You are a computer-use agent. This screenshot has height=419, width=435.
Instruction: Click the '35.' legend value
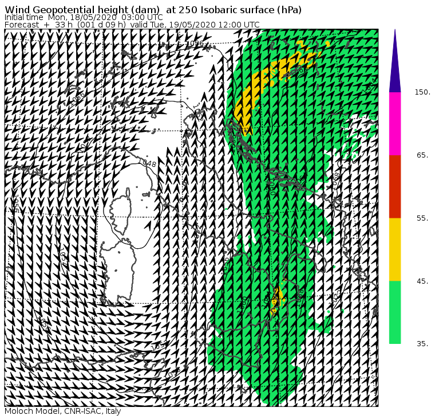(422, 344)
